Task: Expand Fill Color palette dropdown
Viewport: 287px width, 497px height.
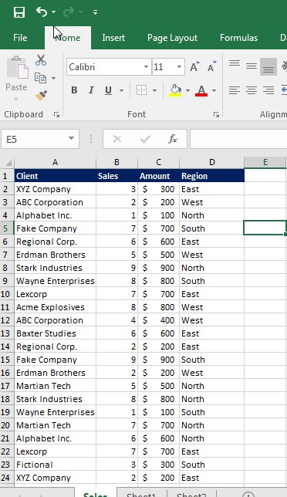Action: tap(187, 90)
